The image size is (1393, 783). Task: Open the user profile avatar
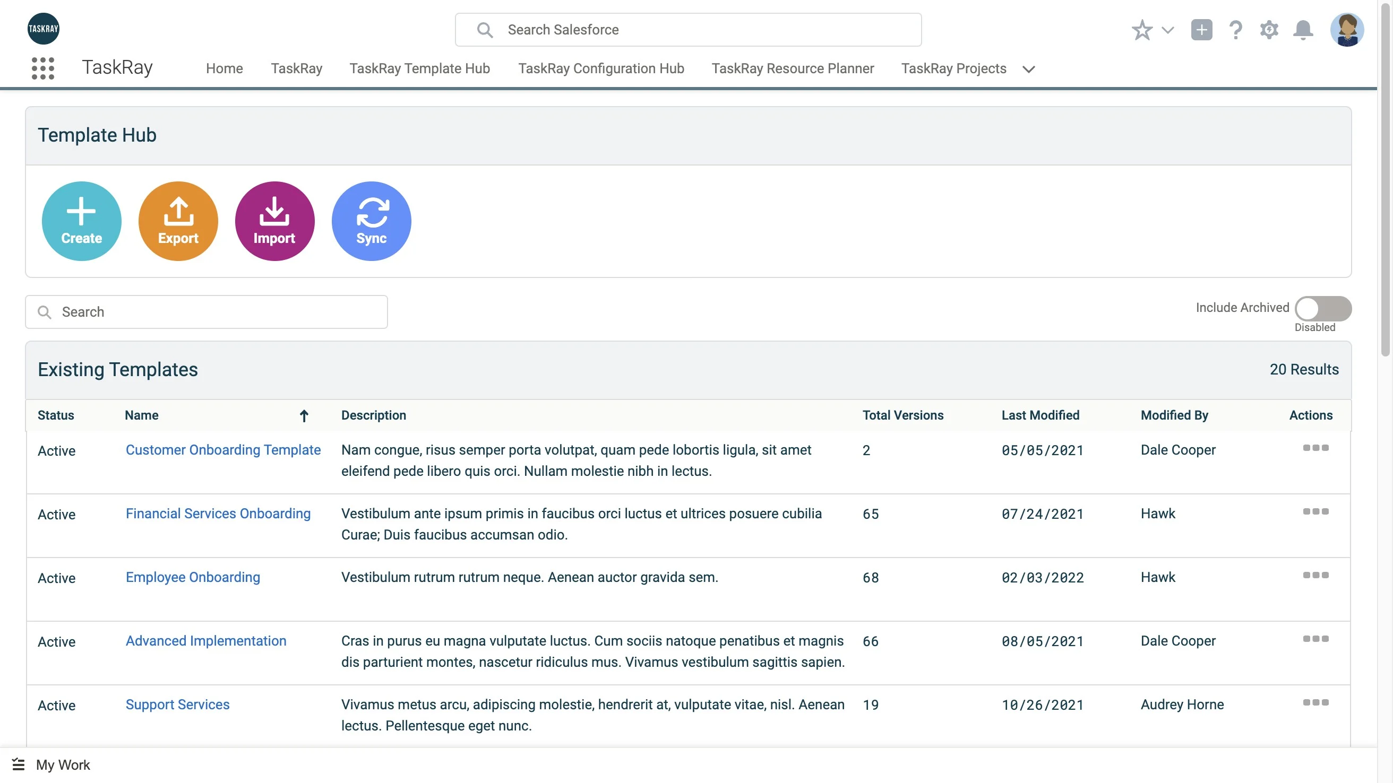pos(1346,30)
